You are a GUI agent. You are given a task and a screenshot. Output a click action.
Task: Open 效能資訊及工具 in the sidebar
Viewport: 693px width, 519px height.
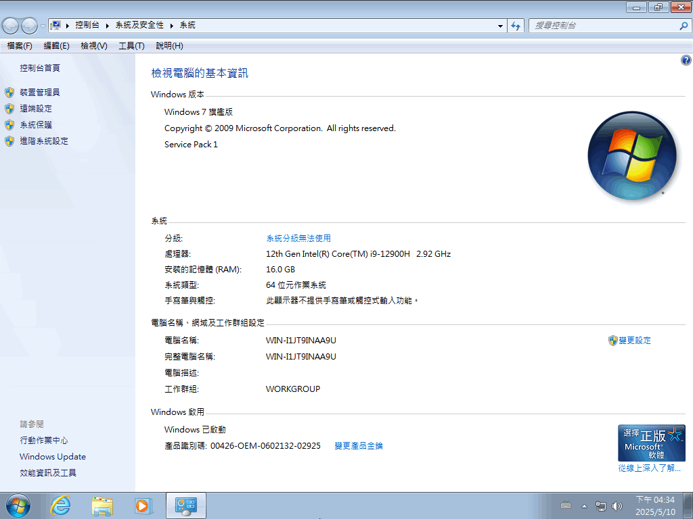pos(48,472)
